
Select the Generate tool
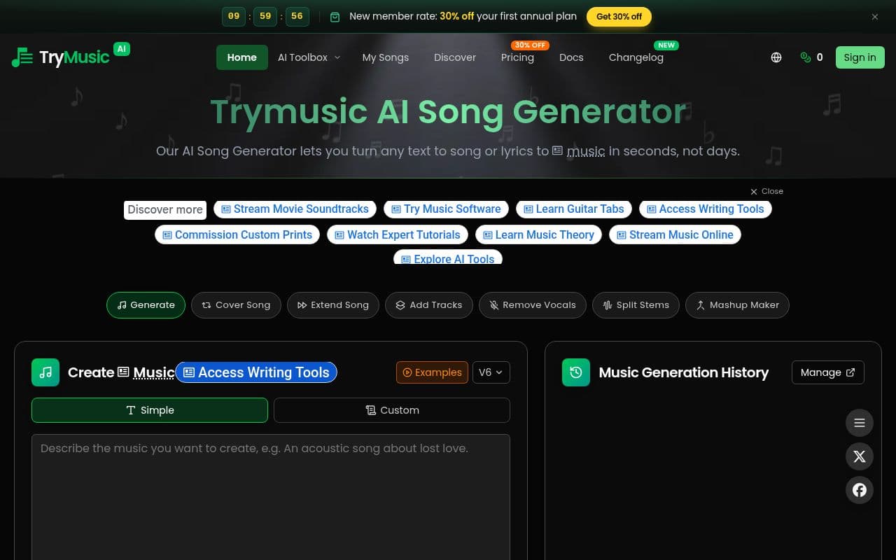click(x=146, y=305)
